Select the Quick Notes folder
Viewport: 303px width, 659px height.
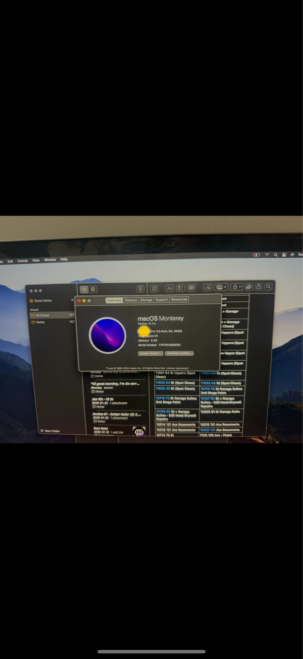(50, 301)
